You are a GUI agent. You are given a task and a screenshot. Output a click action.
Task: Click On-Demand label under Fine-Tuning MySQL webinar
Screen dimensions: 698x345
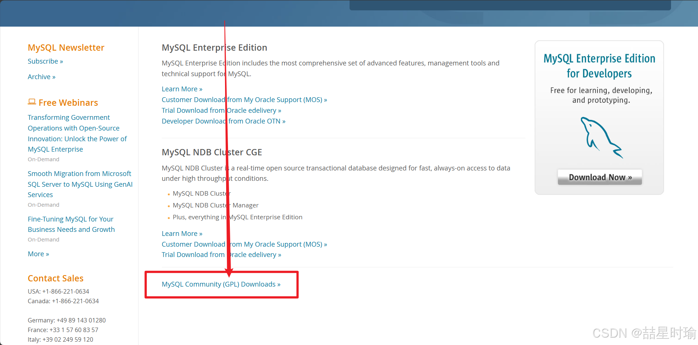click(44, 240)
